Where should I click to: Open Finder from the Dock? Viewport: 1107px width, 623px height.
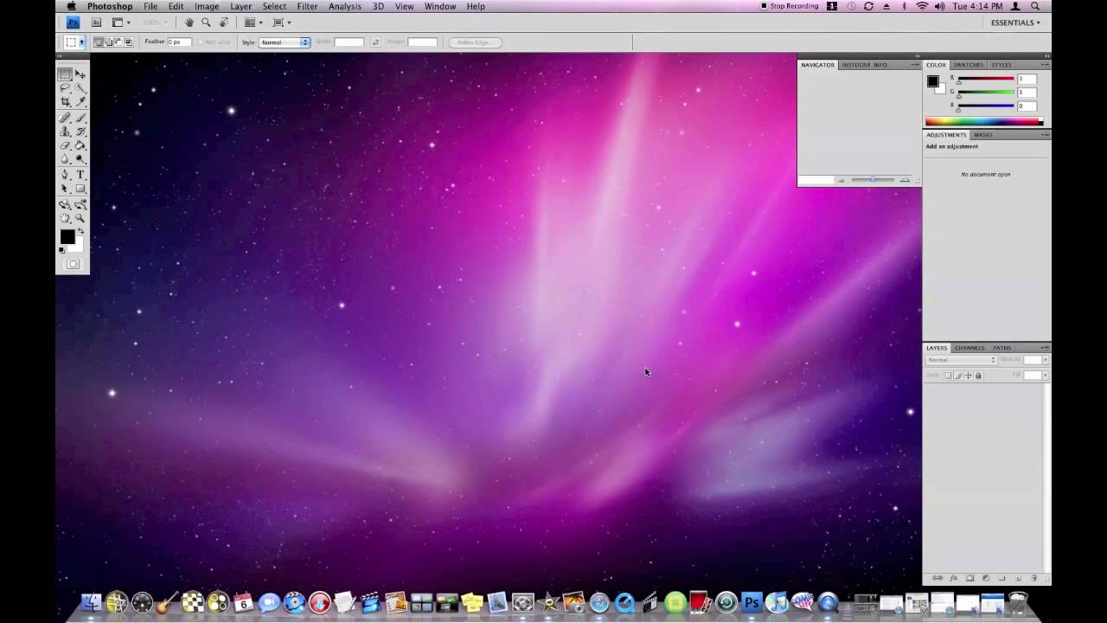coord(91,602)
